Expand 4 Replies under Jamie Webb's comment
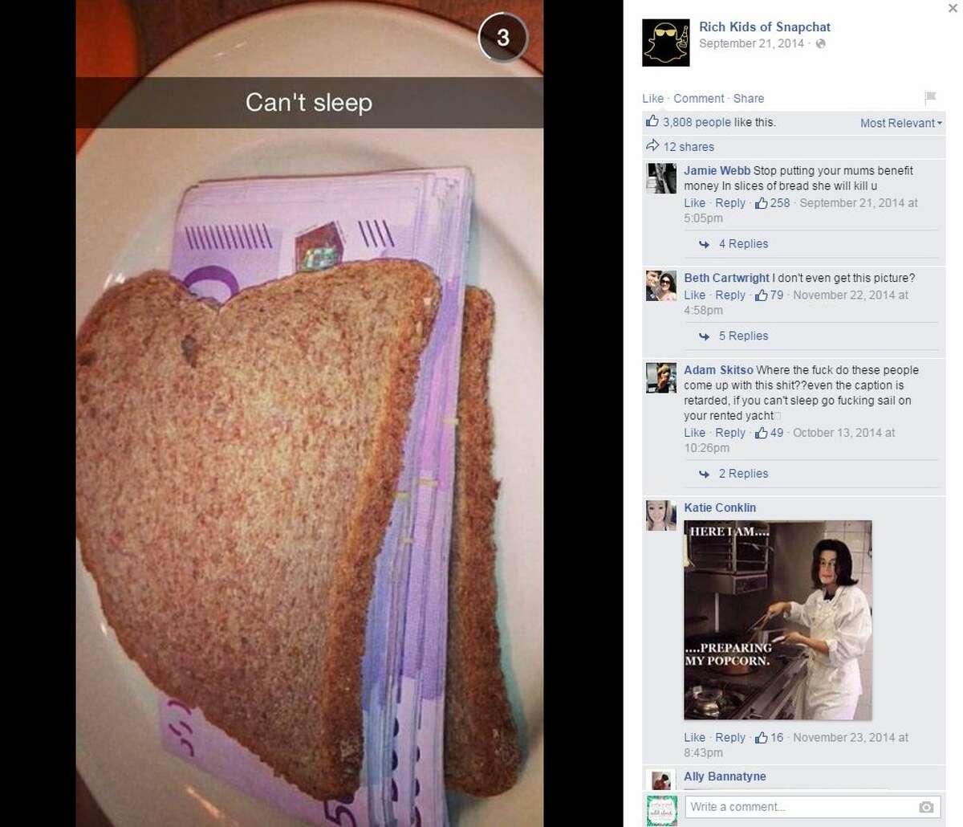This screenshot has height=827, width=963. coord(743,244)
